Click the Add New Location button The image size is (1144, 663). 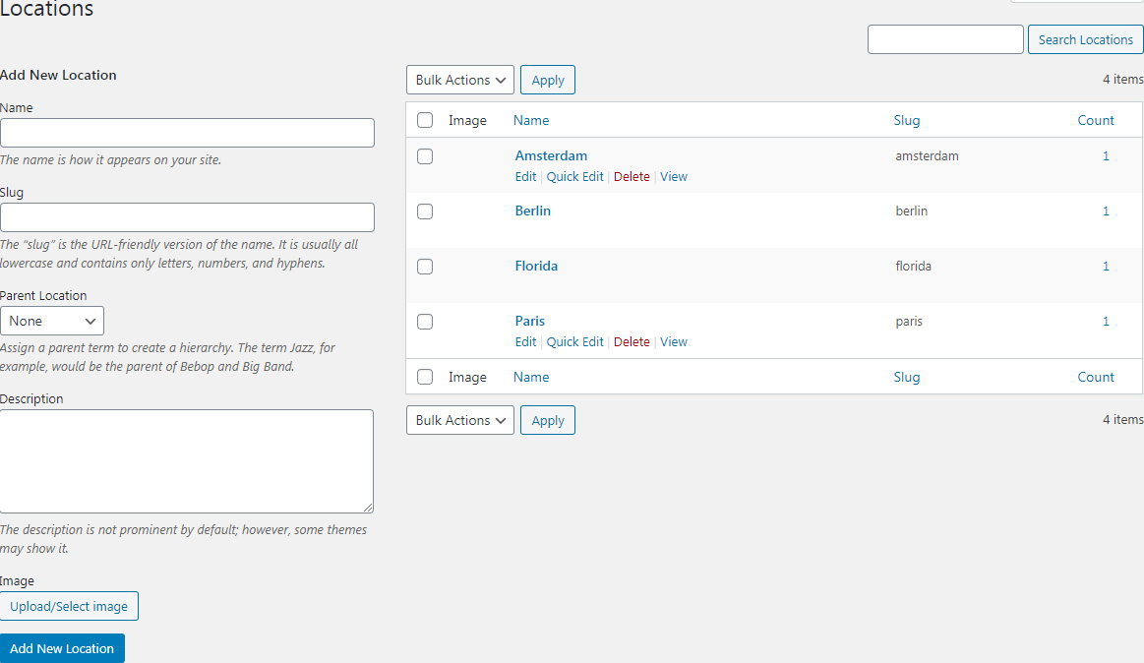pyautogui.click(x=62, y=648)
